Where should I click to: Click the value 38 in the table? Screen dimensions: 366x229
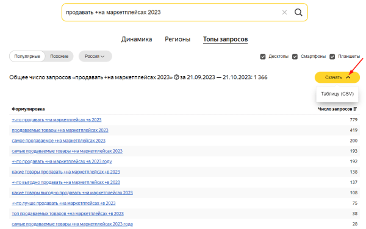pyautogui.click(x=355, y=214)
